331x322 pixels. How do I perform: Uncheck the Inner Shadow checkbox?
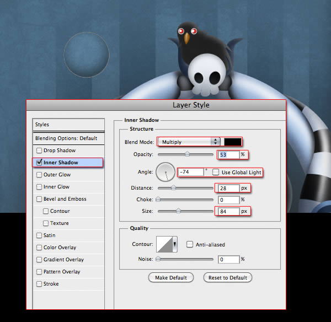[x=39, y=162]
